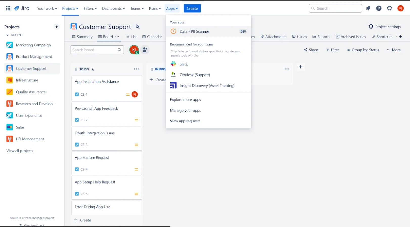Click the CS-1 task type checkbox icon
Screen dimensions: 410x227
77,94
